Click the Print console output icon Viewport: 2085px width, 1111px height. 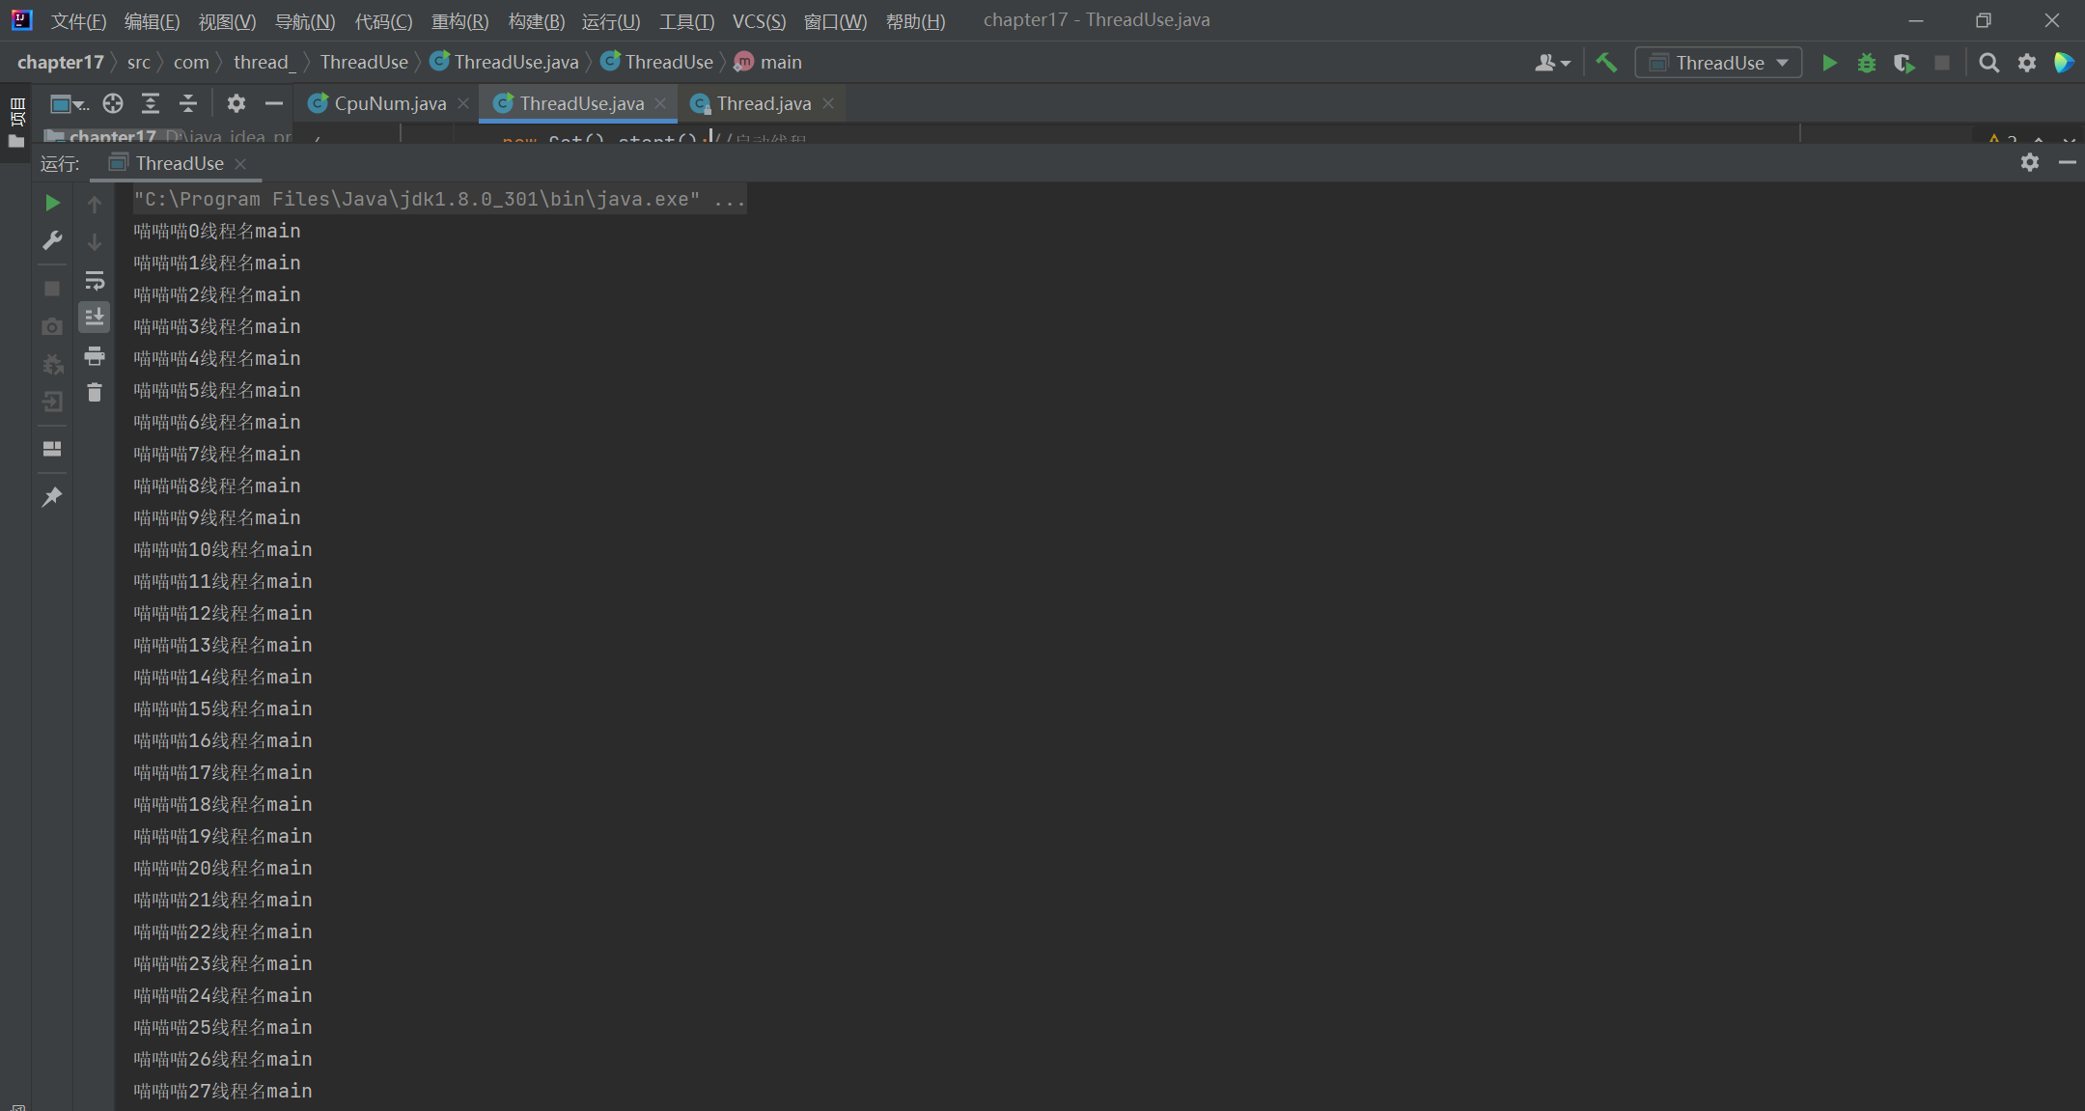[x=95, y=356]
